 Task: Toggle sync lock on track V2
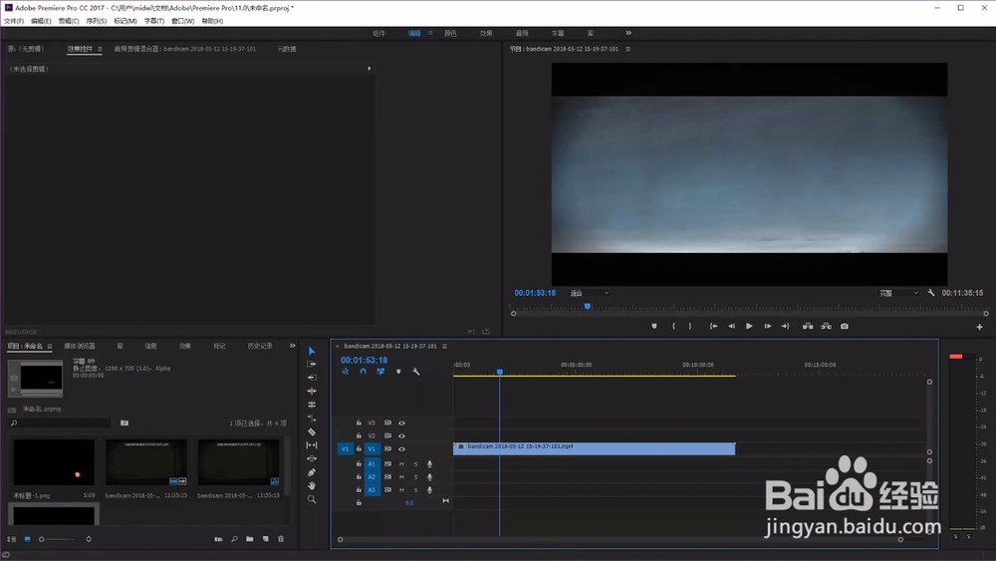(x=387, y=435)
